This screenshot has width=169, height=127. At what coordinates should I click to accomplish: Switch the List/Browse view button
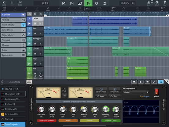[x=29, y=82]
